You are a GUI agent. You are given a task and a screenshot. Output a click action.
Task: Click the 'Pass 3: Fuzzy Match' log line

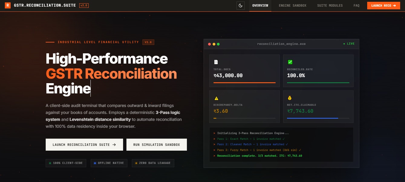[257, 150]
